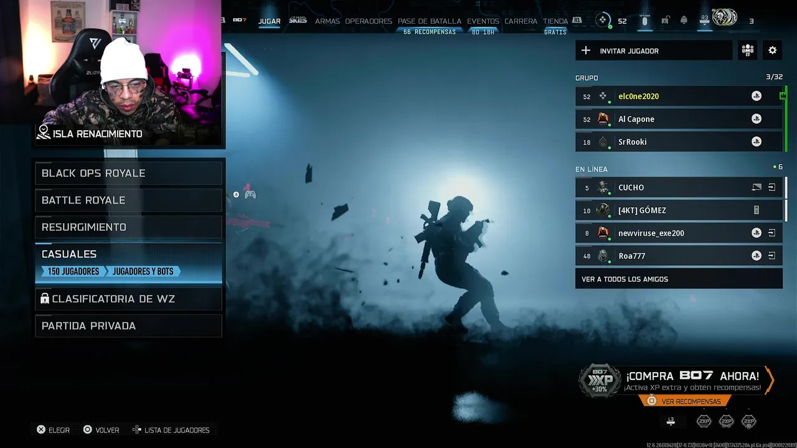Image resolution: width=797 pixels, height=448 pixels.
Task: Click Invitar Jugador button
Action: [x=654, y=50]
